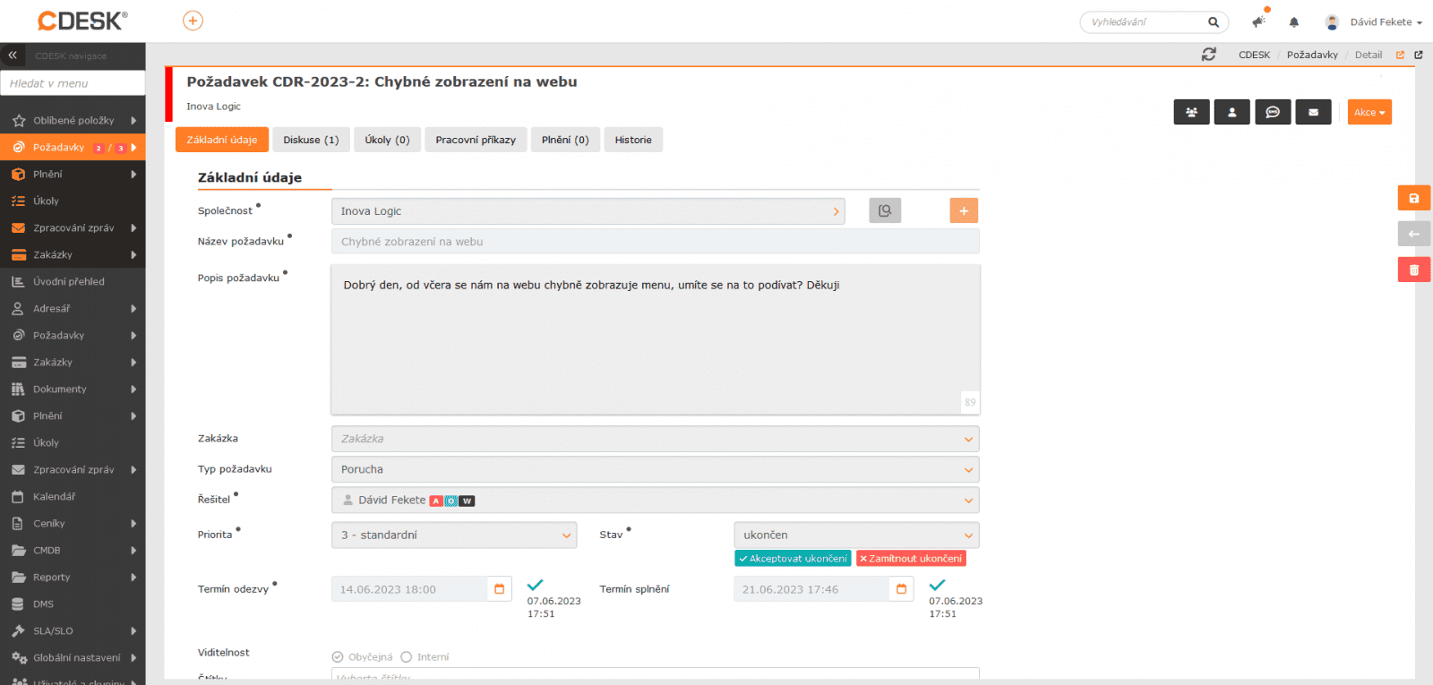Click the Termín odezvy date field
This screenshot has height=685, width=1433.
410,589
